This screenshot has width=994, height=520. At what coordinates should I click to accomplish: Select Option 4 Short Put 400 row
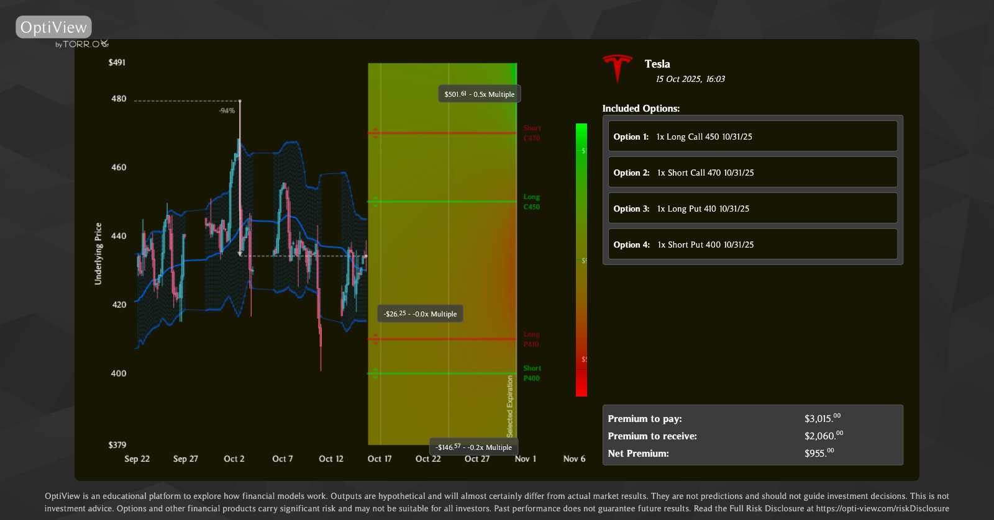click(x=752, y=244)
